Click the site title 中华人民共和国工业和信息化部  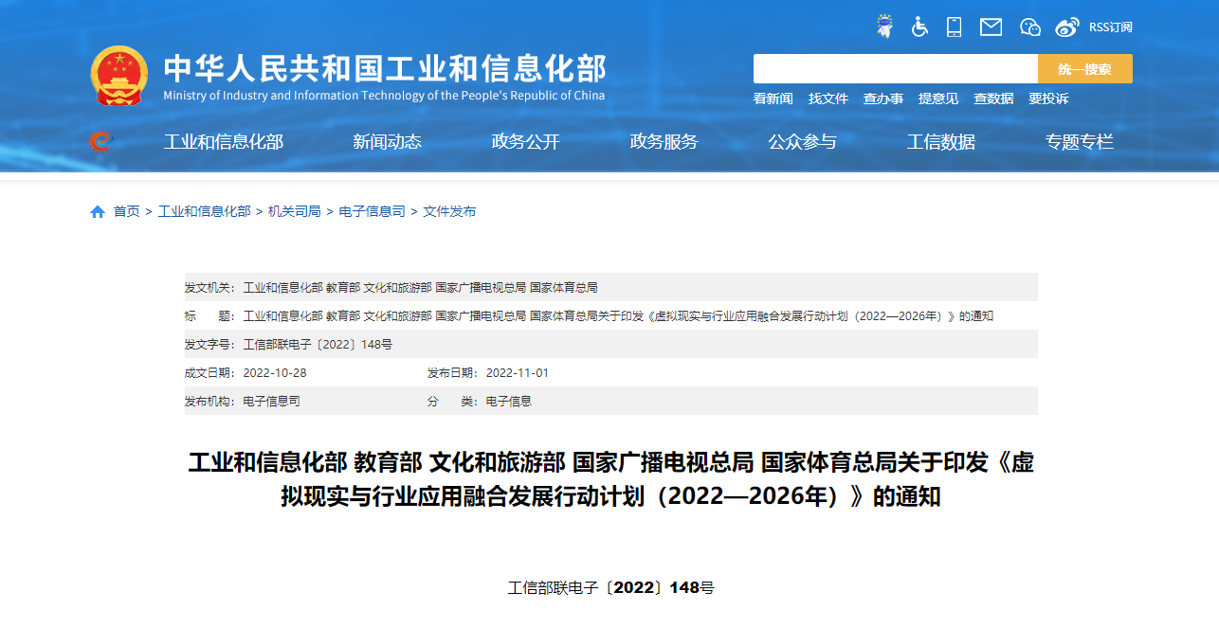click(385, 68)
